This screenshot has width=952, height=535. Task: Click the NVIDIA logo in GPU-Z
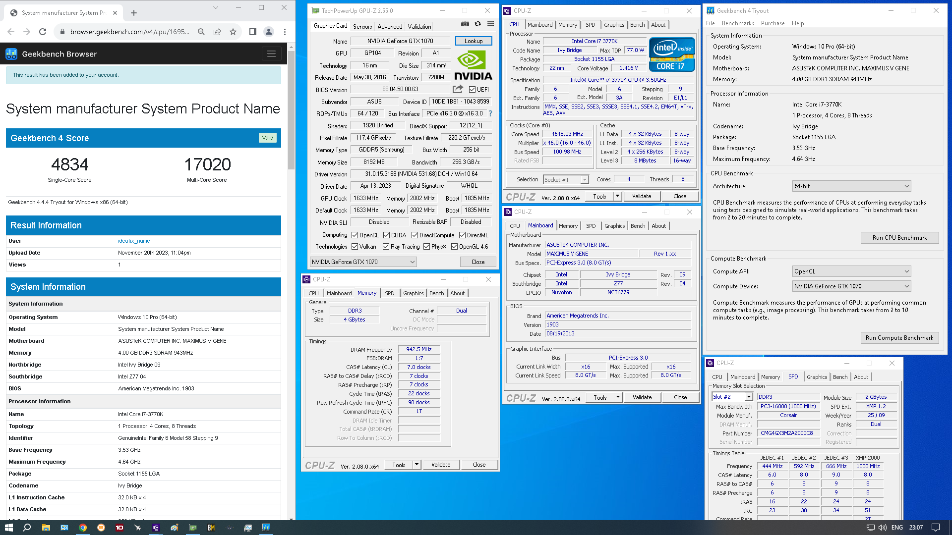coord(473,66)
